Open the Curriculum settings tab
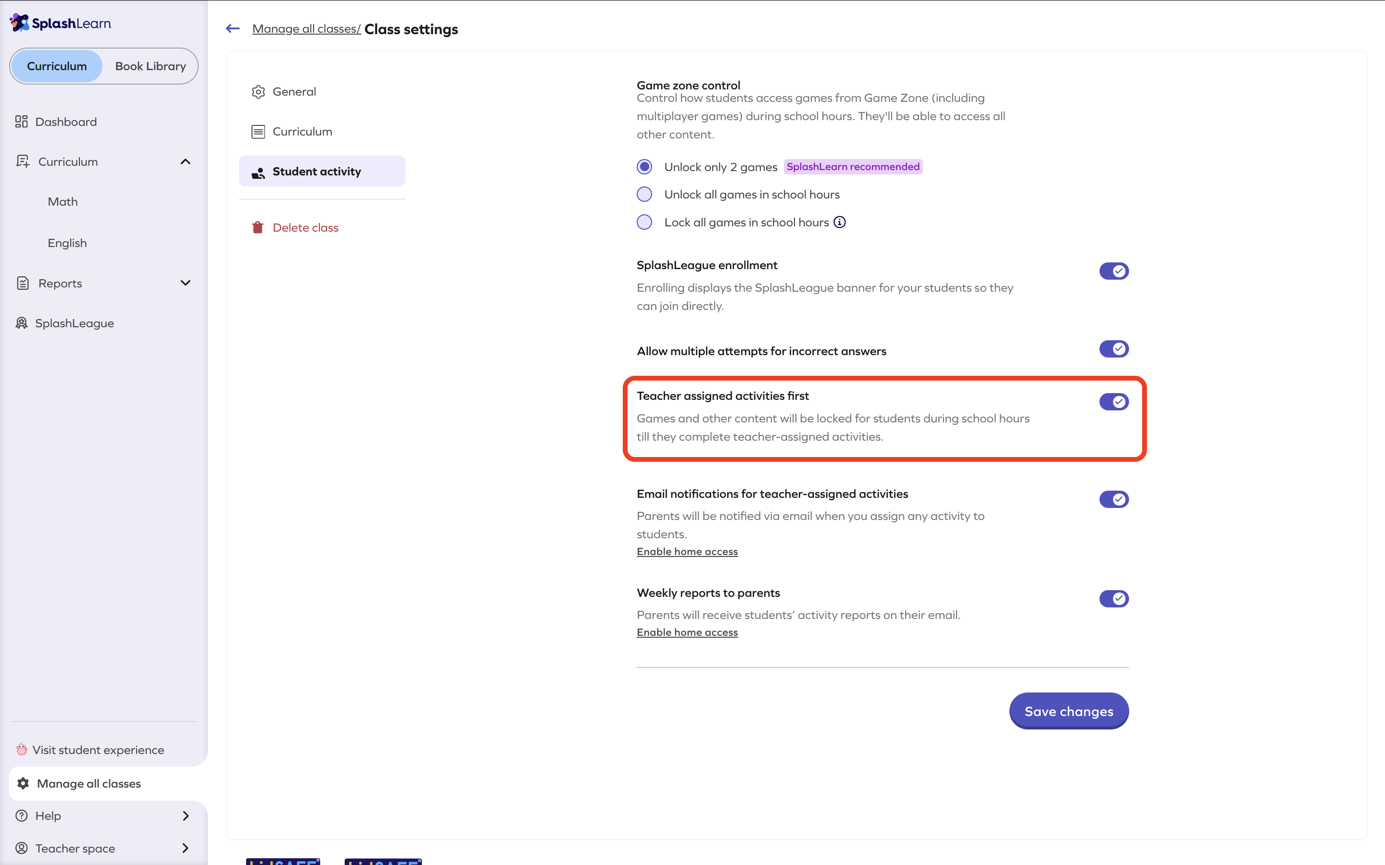 [x=322, y=132]
